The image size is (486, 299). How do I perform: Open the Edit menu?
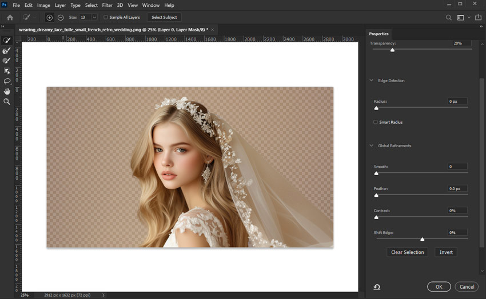tap(29, 5)
